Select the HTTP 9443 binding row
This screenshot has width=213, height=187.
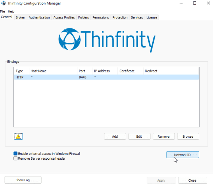(106, 77)
